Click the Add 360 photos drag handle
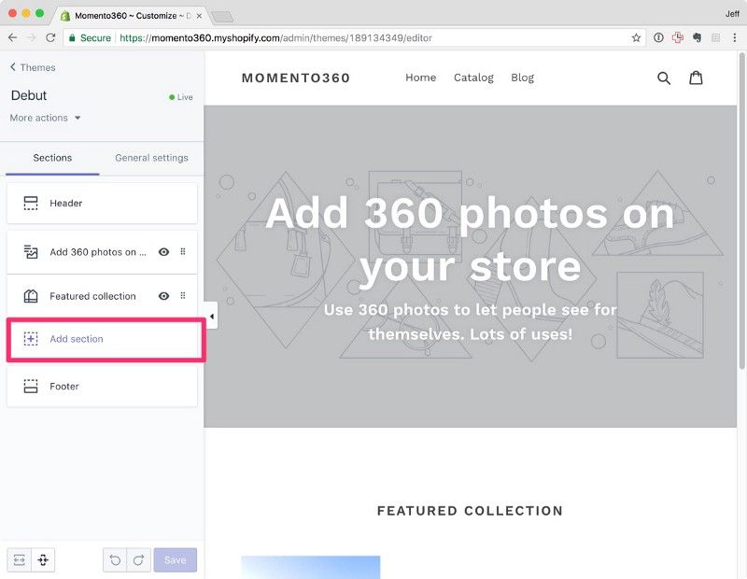Image resolution: width=747 pixels, height=579 pixels. tap(183, 251)
